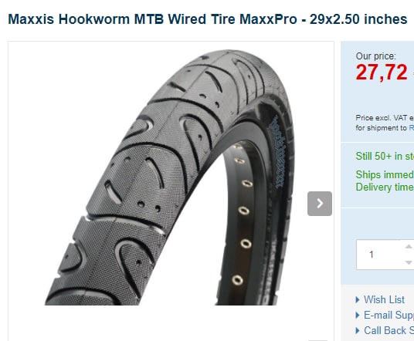This screenshot has width=414, height=341.
Task: Open the Wish List link
Action: click(384, 299)
